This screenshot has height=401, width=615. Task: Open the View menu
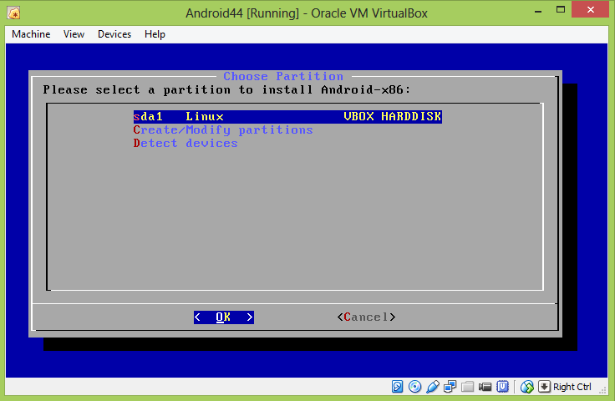(x=74, y=34)
